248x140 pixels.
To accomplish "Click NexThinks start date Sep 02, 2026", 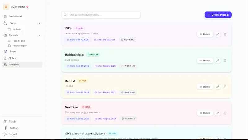I will click(78, 119).
